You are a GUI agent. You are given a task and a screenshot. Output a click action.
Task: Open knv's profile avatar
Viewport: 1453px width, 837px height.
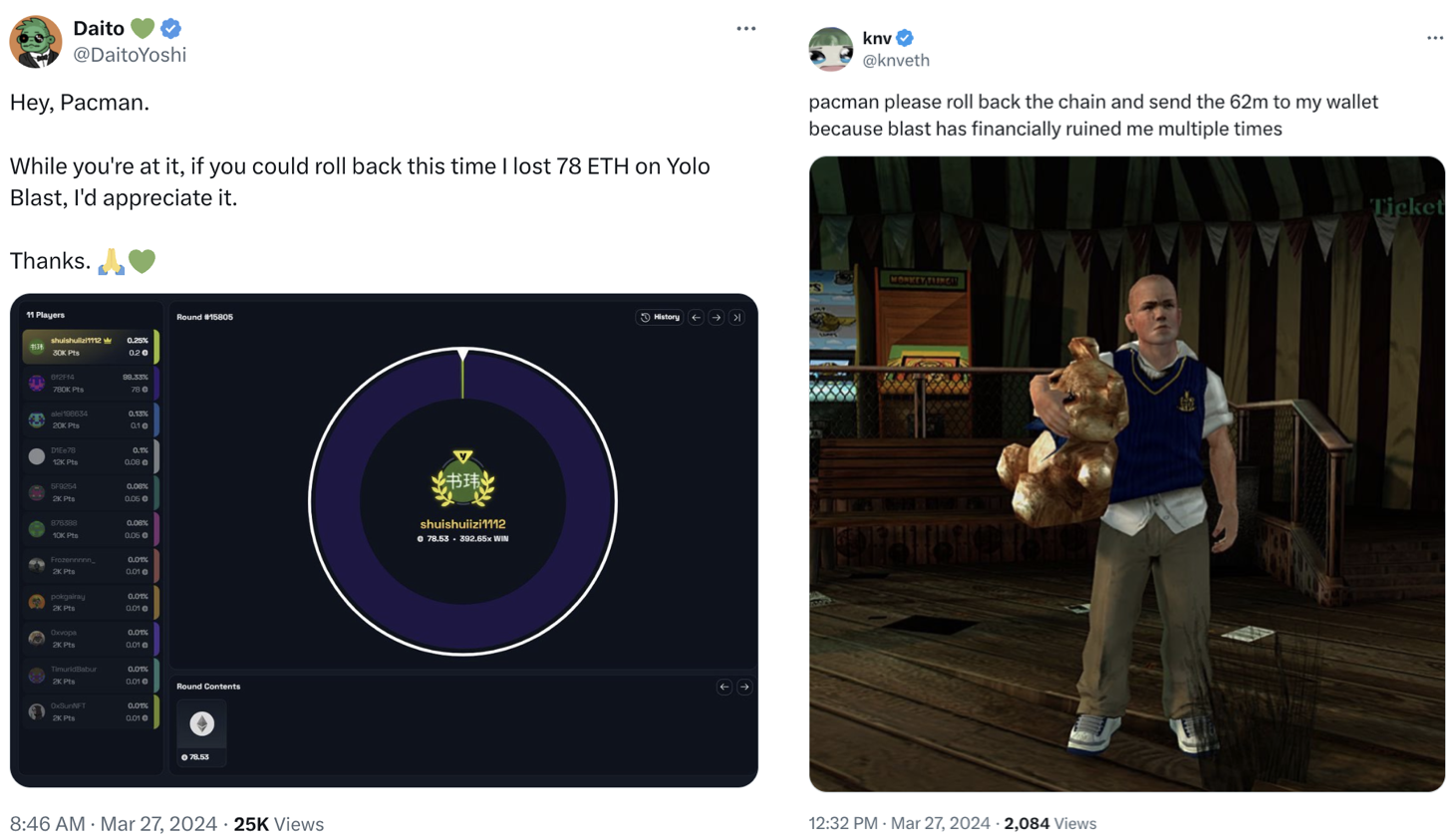click(830, 49)
